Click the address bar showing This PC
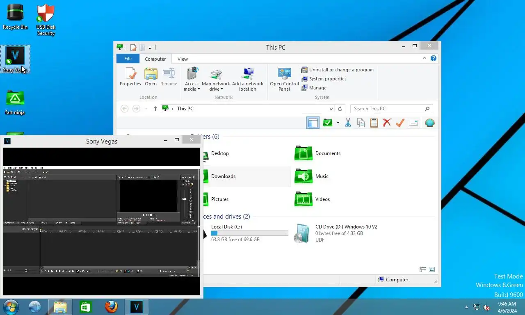525x315 pixels. pos(247,109)
